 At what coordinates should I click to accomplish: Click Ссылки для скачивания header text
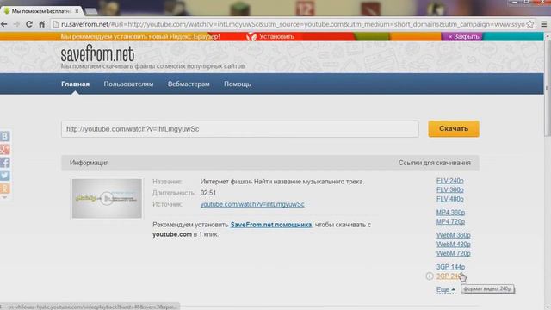434,163
